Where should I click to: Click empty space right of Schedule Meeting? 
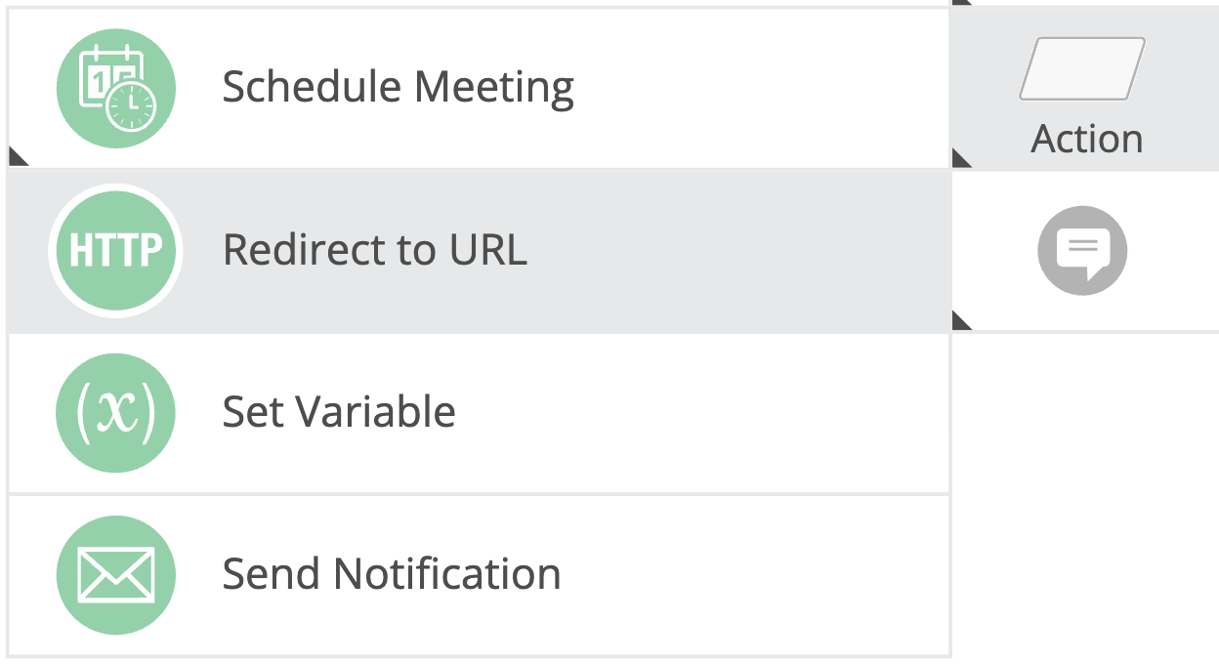pyautogui.click(x=762, y=88)
